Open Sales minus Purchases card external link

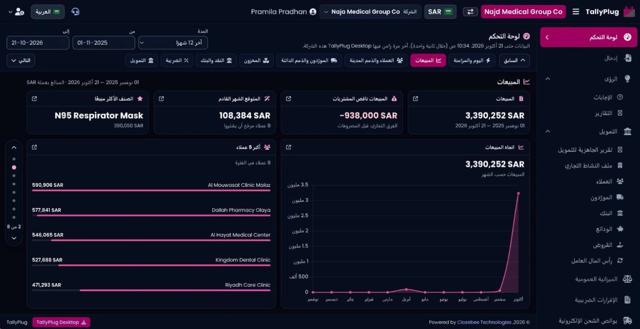click(x=288, y=98)
